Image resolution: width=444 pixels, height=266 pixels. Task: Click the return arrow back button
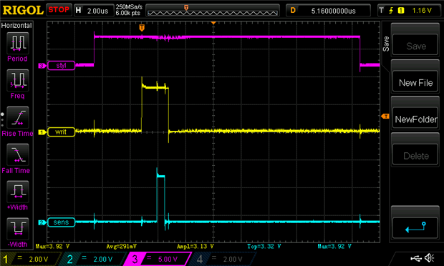pos(415,227)
